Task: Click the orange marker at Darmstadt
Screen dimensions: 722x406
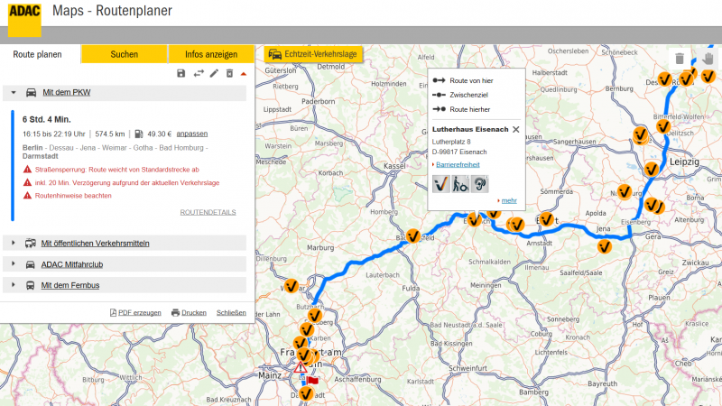Action: [306, 394]
